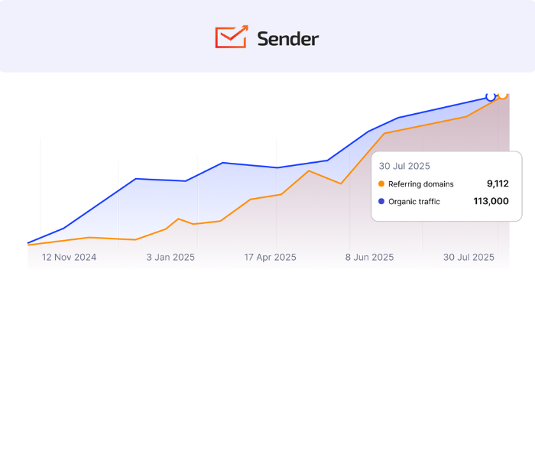Click the tooltip's 30 Jul 2025 heading
535x461 pixels.
click(x=404, y=166)
